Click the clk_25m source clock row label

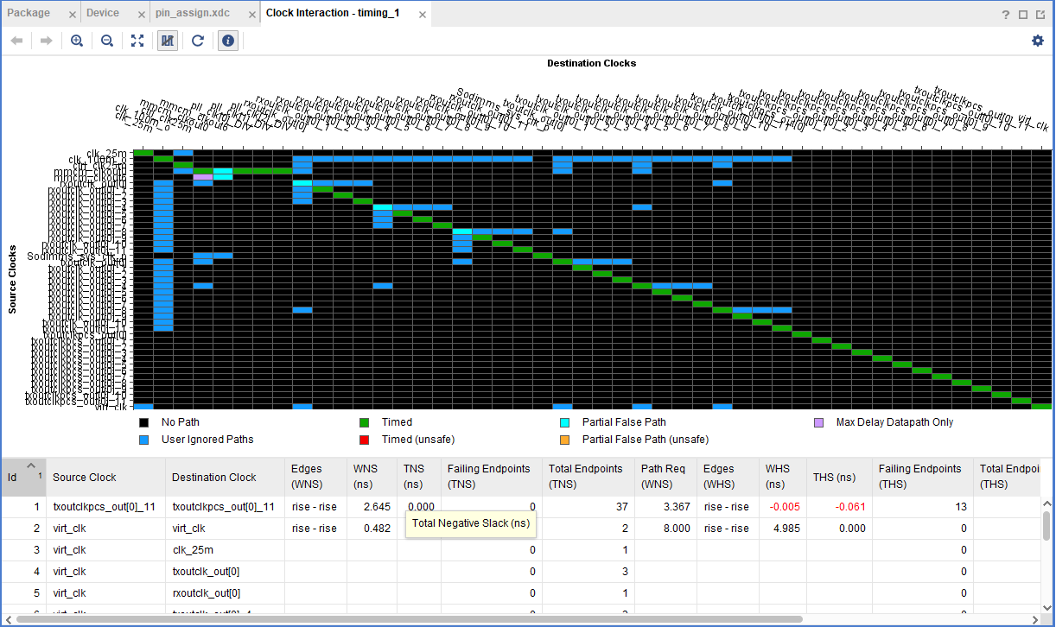pos(108,153)
